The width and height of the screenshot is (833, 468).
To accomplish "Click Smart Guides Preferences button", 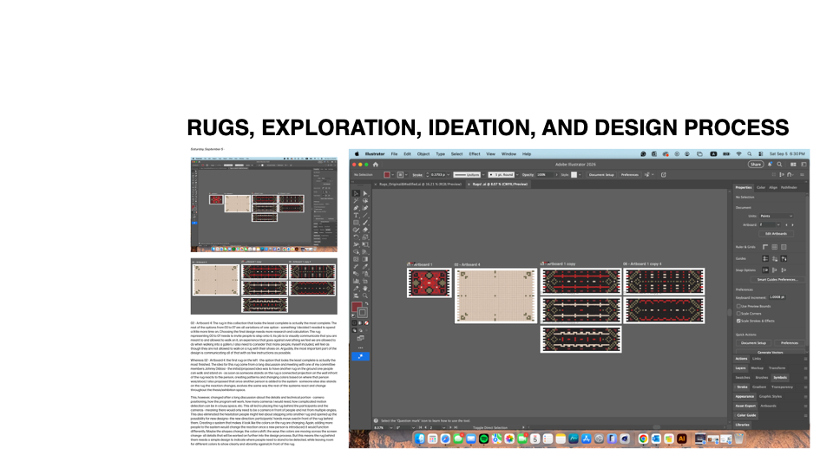I will [x=777, y=280].
